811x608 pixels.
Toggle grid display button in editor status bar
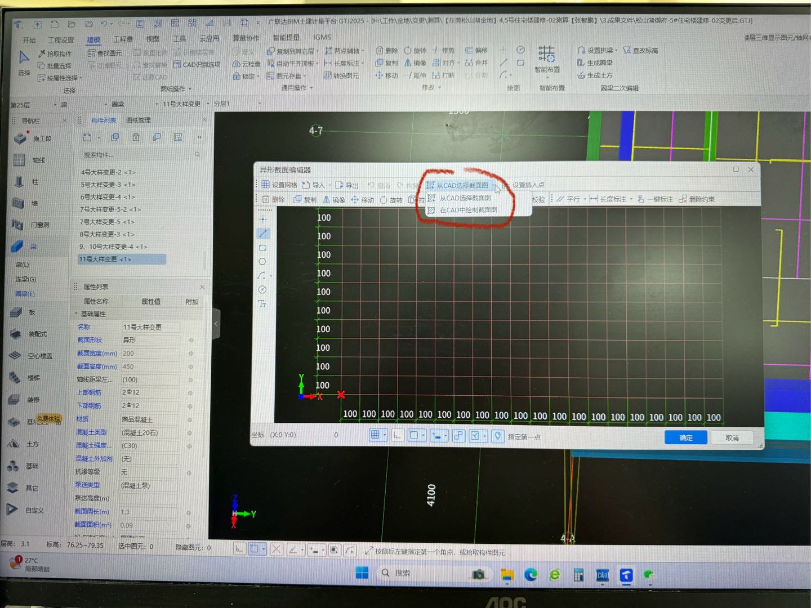coord(375,435)
